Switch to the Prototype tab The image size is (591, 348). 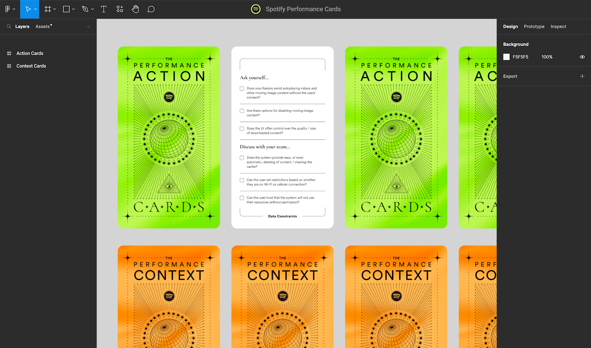[x=534, y=26]
